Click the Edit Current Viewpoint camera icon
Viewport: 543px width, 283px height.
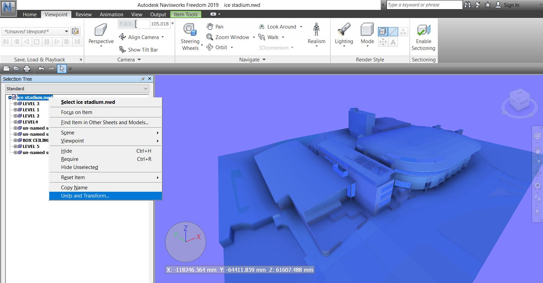pyautogui.click(x=76, y=32)
